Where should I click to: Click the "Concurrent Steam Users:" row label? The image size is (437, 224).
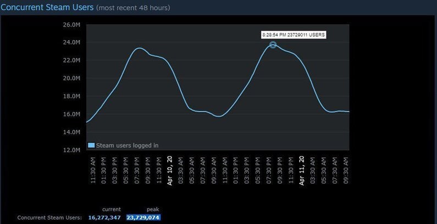[49, 217]
